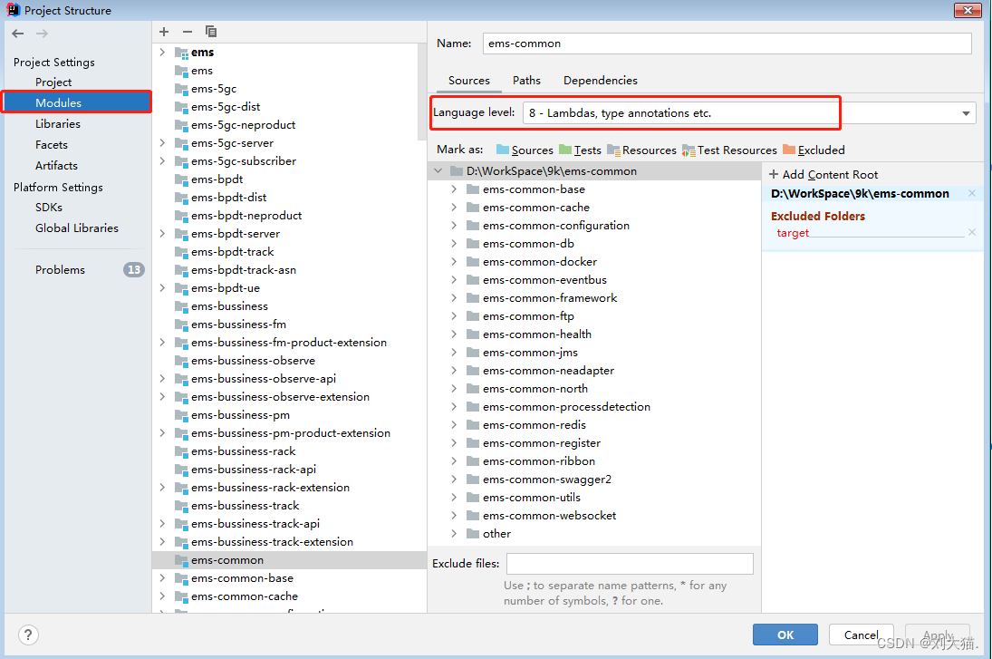This screenshot has height=659, width=992.
Task: Open Artifacts settings page
Action: coord(56,166)
